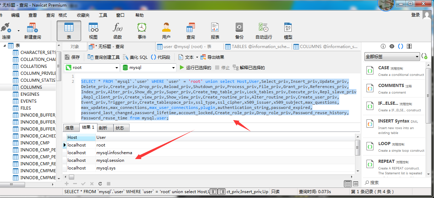Screen dimensions: 434x198
Task: Click the 模型 (Model) toolbar icon
Action: pyautogui.click(x=288, y=31)
